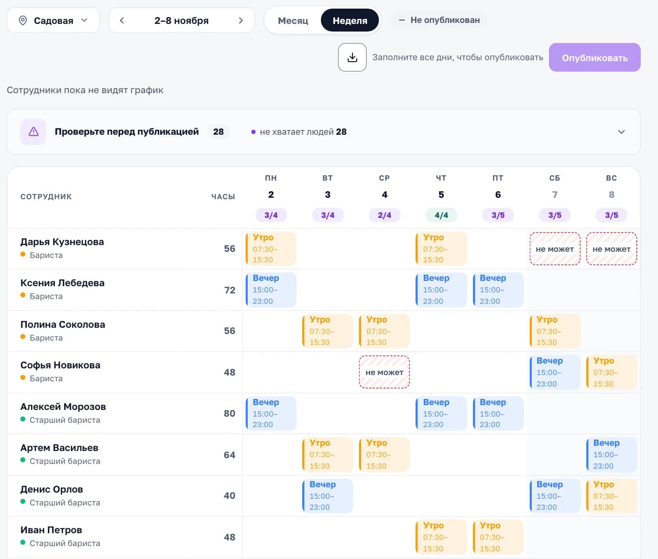Click the location pin icon near Садовая
The width and height of the screenshot is (658, 559).
(22, 21)
